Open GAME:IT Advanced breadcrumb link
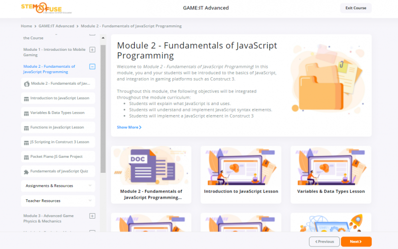398x249 pixels. [56, 26]
